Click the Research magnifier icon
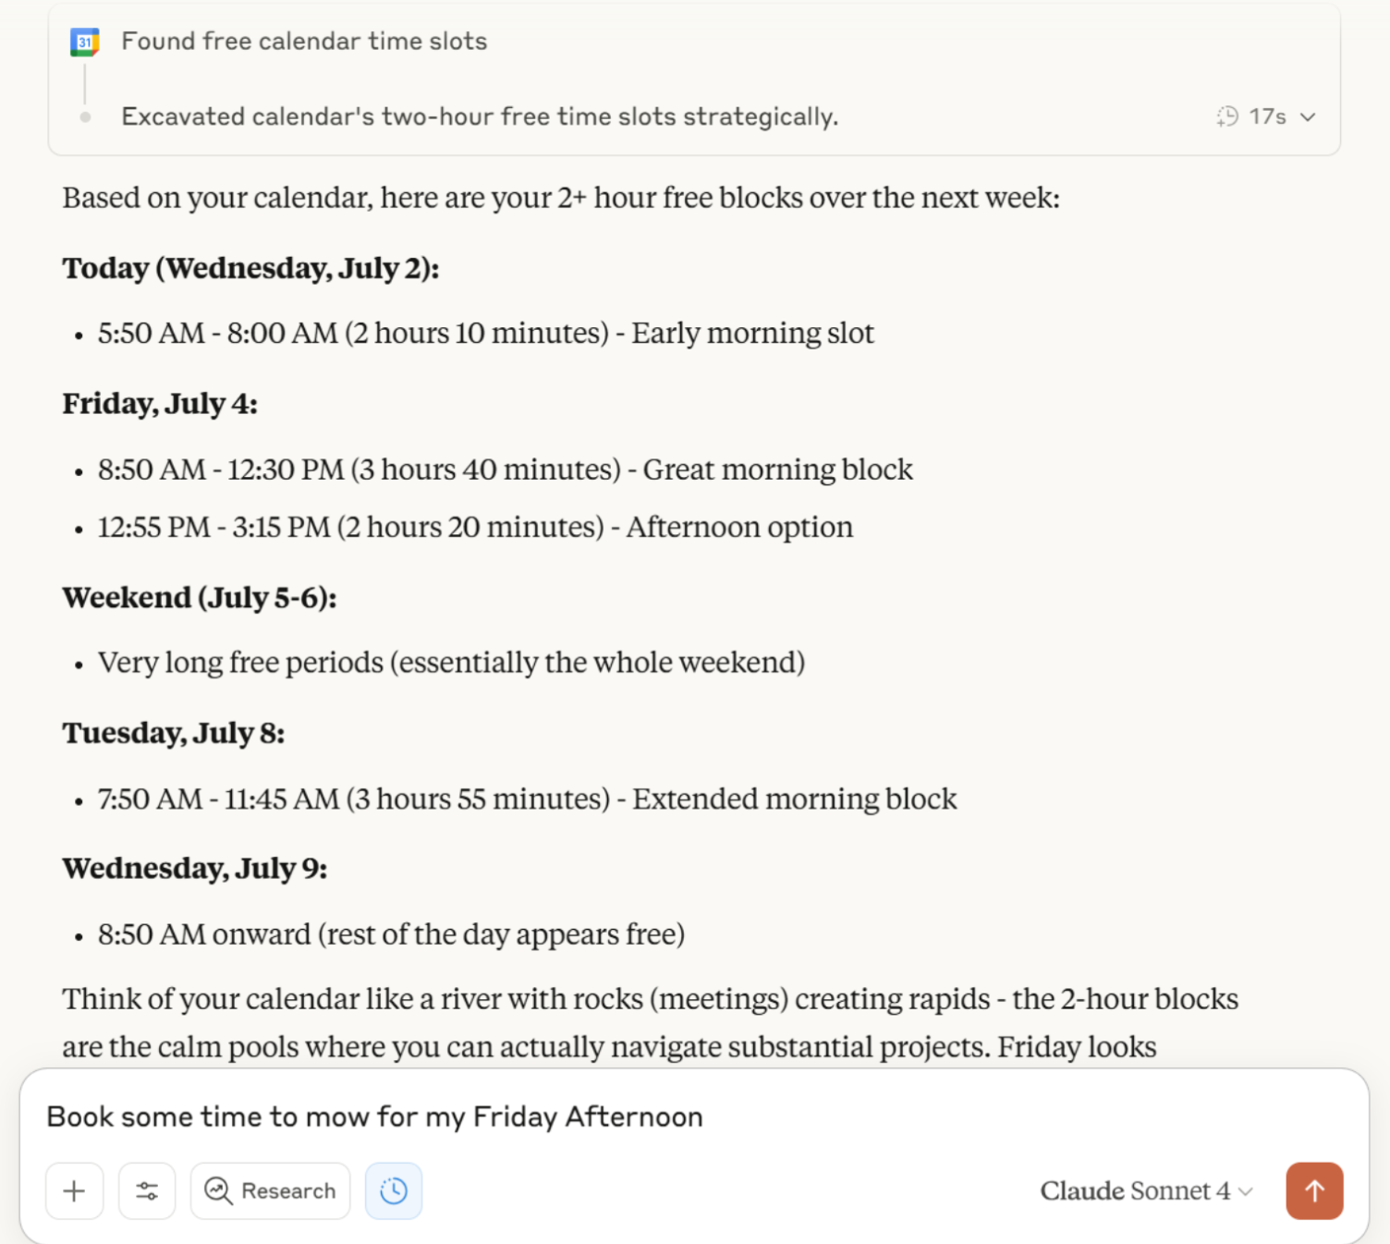 click(x=218, y=1191)
